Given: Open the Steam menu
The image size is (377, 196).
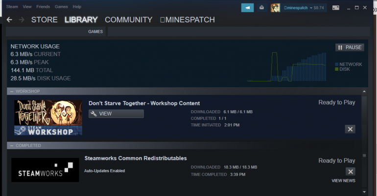Looking at the screenshot, I should click(x=12, y=7).
